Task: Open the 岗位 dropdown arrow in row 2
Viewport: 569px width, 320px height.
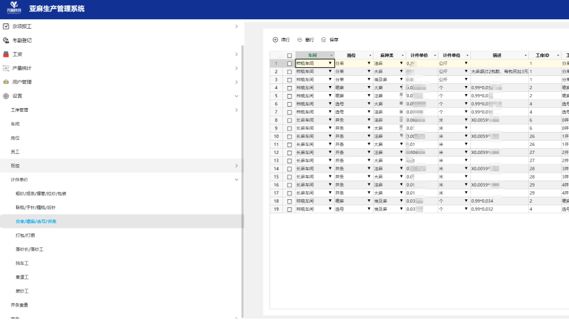Action: (x=369, y=71)
